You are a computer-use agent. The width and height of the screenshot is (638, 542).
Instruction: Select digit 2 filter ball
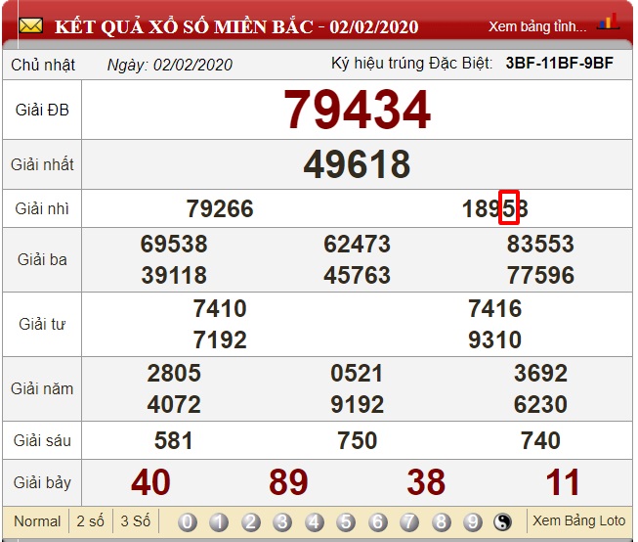[251, 521]
